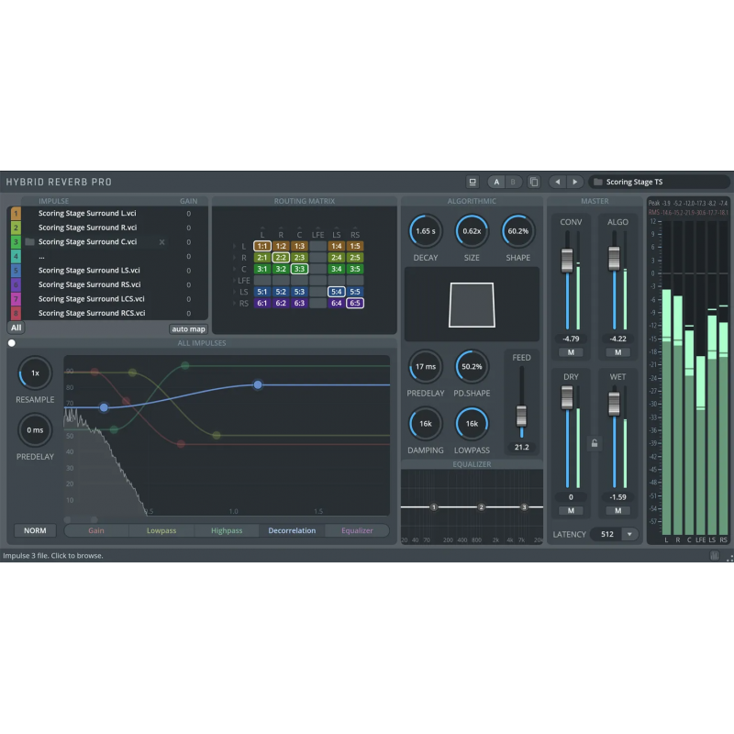The width and height of the screenshot is (734, 734).
Task: Select the color swatch for impulse 5
Action: click(16, 271)
